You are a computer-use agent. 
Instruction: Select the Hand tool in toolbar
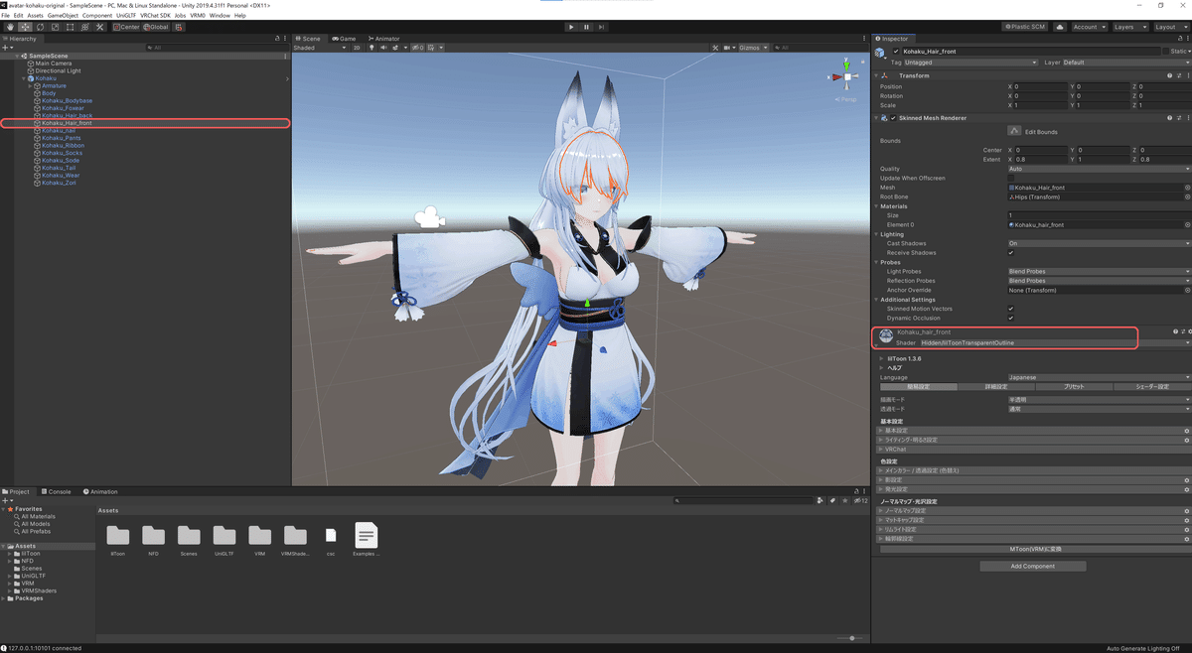click(x=9, y=27)
